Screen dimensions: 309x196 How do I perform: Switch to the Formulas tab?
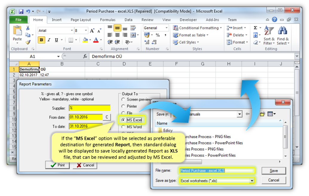click(107, 20)
